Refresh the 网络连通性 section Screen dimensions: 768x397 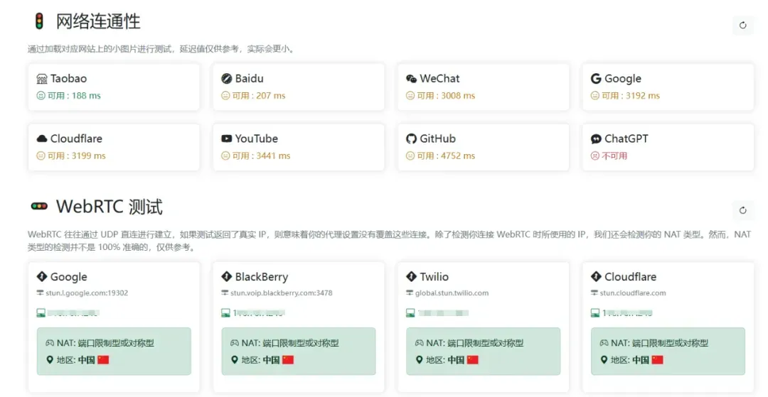coord(742,26)
